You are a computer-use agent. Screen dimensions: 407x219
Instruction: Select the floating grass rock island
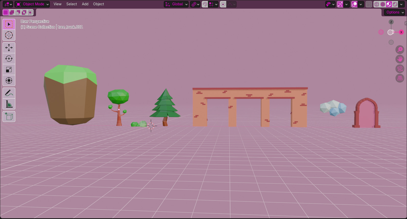(71, 95)
